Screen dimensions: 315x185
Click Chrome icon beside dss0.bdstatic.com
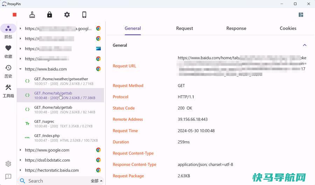98,160
